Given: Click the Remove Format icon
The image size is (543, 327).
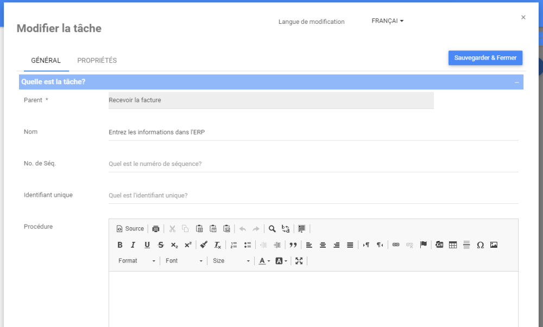Looking at the screenshot, I should pos(218,245).
